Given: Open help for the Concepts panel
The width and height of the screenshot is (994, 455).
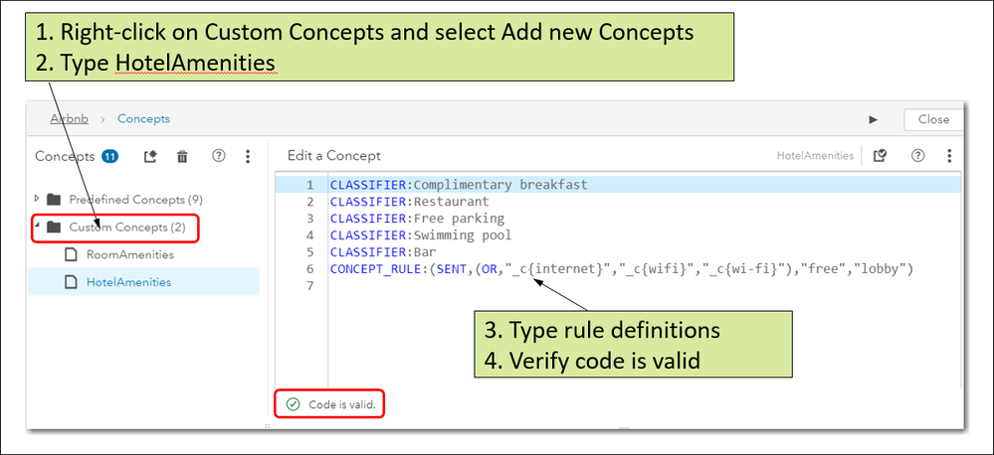Looking at the screenshot, I should click(x=219, y=156).
